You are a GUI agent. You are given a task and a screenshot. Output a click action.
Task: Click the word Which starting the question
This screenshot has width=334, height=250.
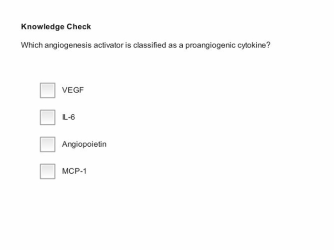(32, 45)
